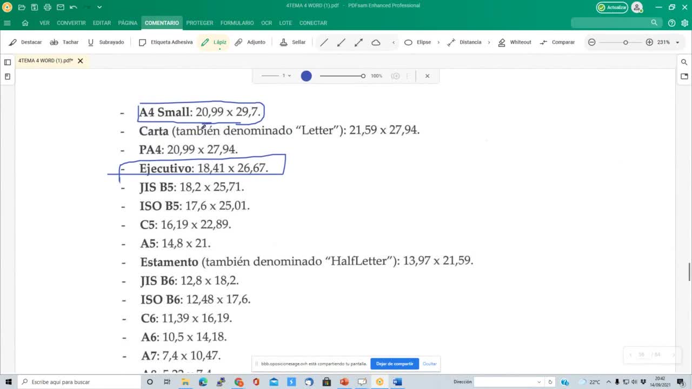This screenshot has width=692, height=389.
Task: Close the 4TEMA 4 WORD document tab
Action: pos(80,61)
